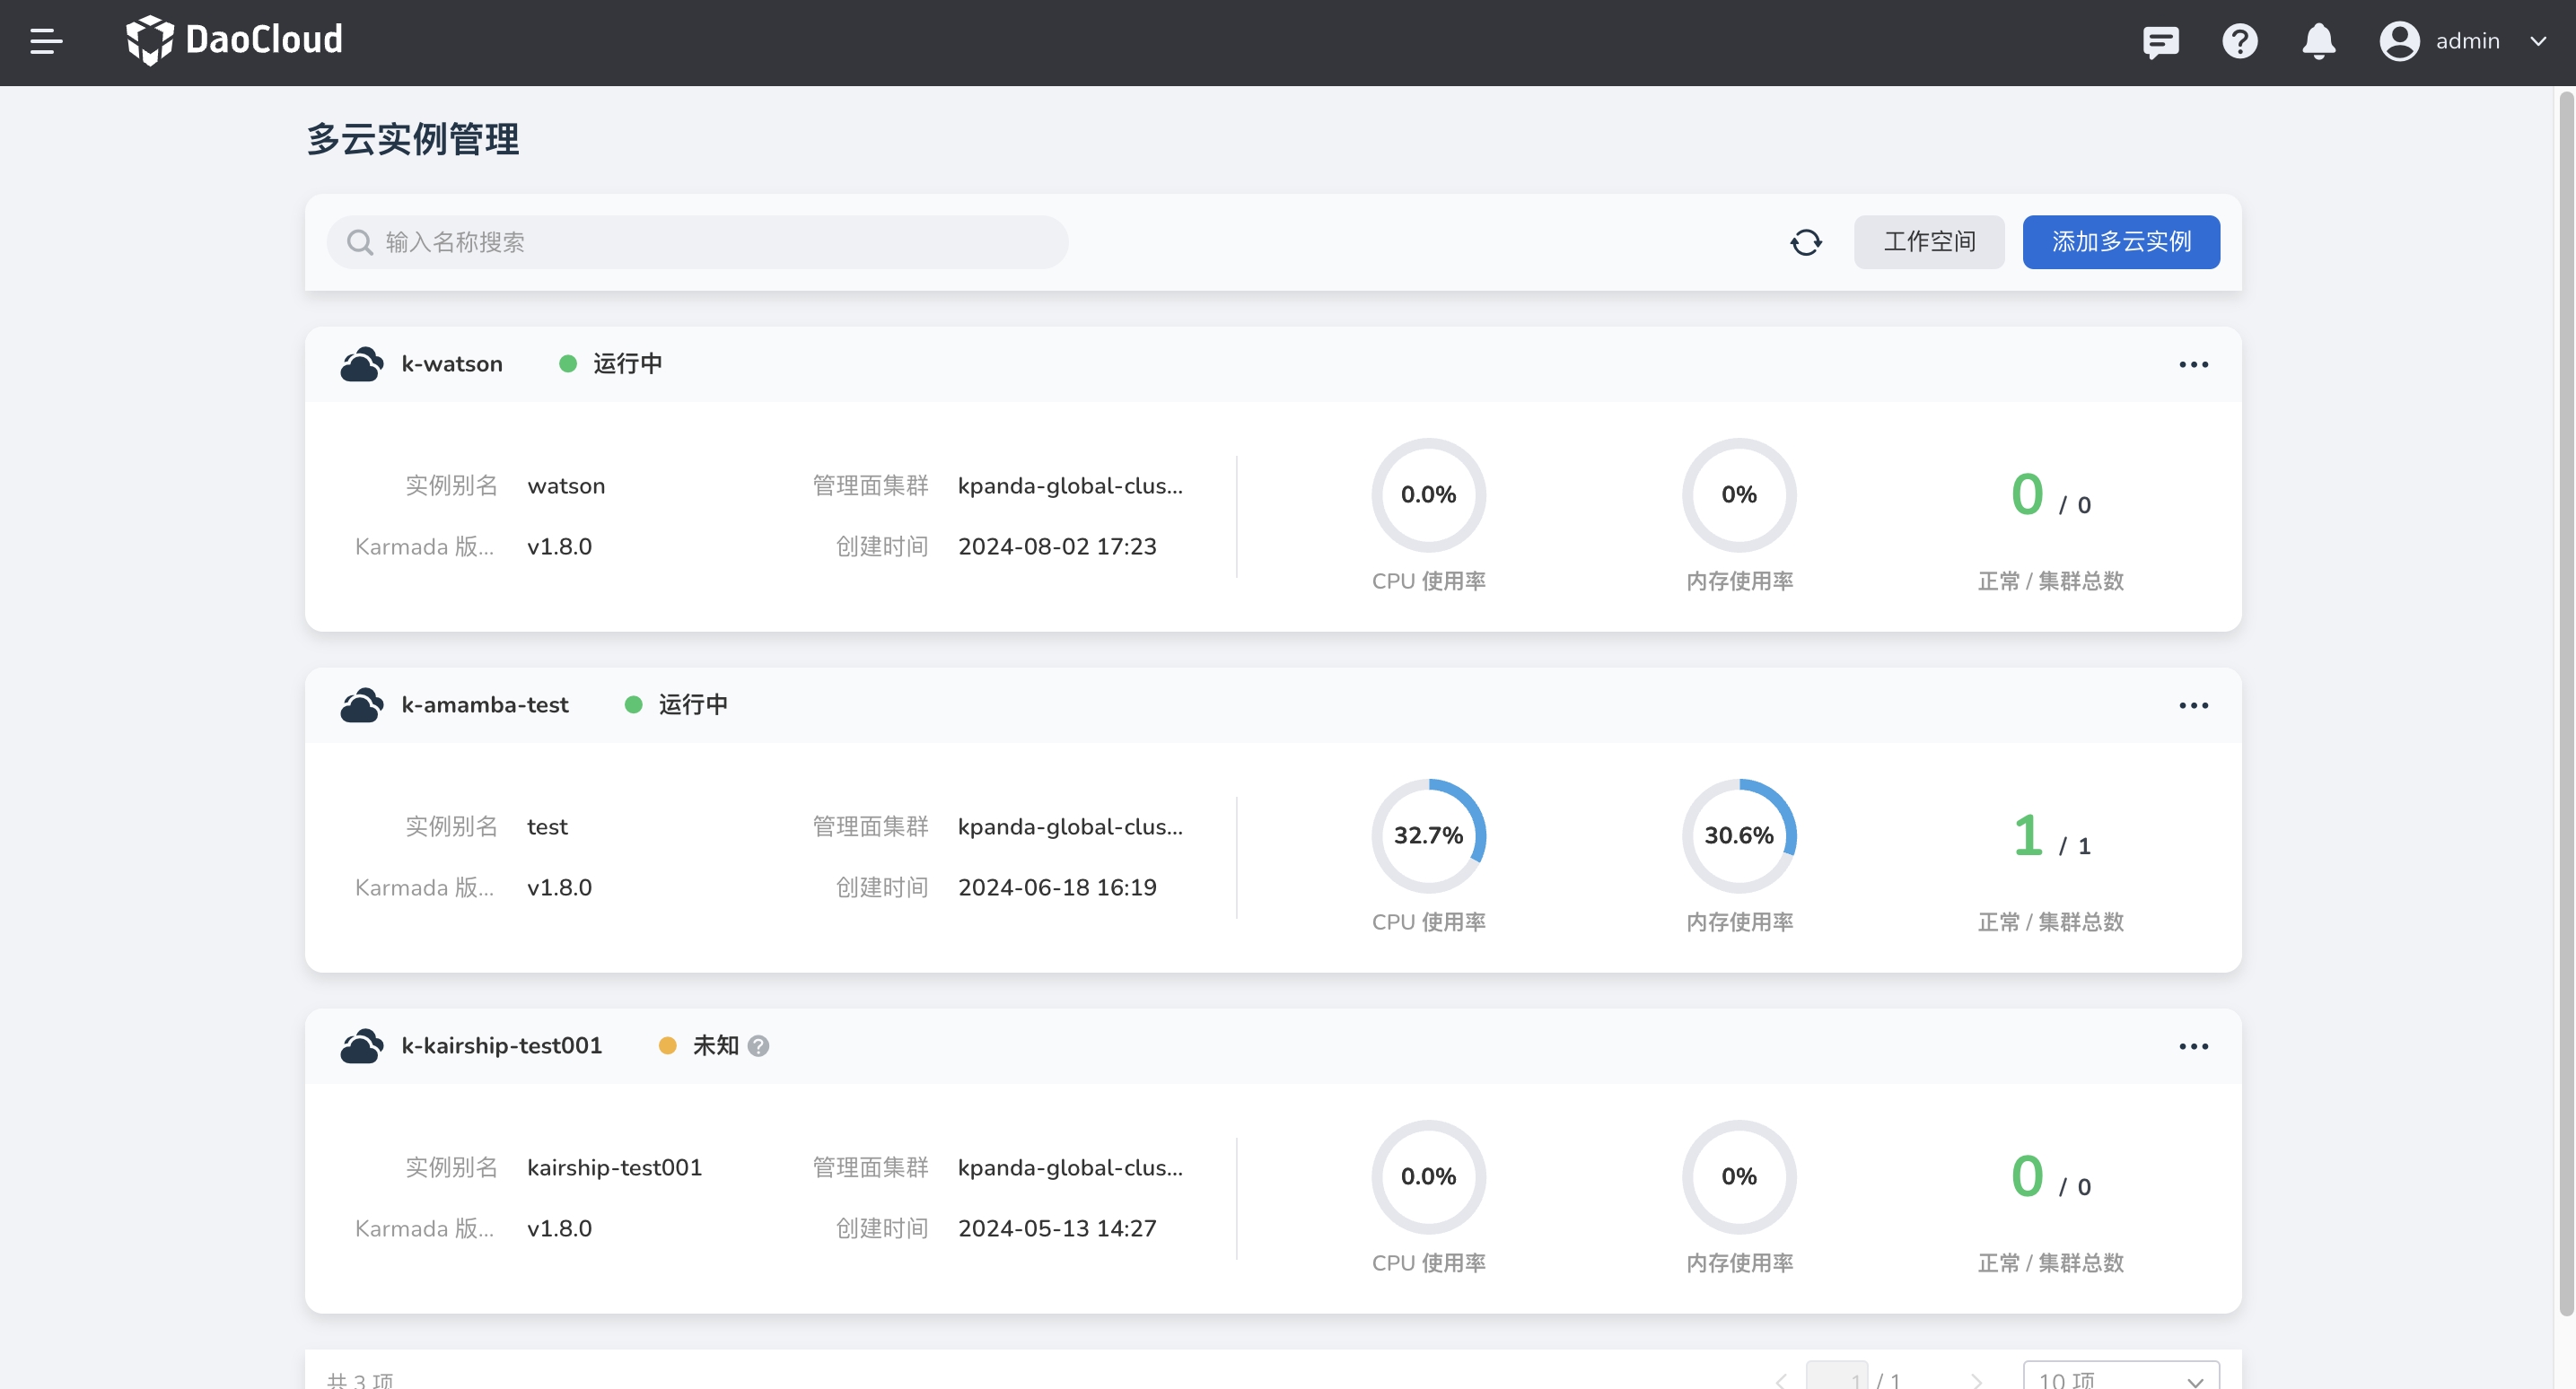2576x1389 pixels.
Task: Open more actions for k-kairship-test001
Action: [2193, 1046]
